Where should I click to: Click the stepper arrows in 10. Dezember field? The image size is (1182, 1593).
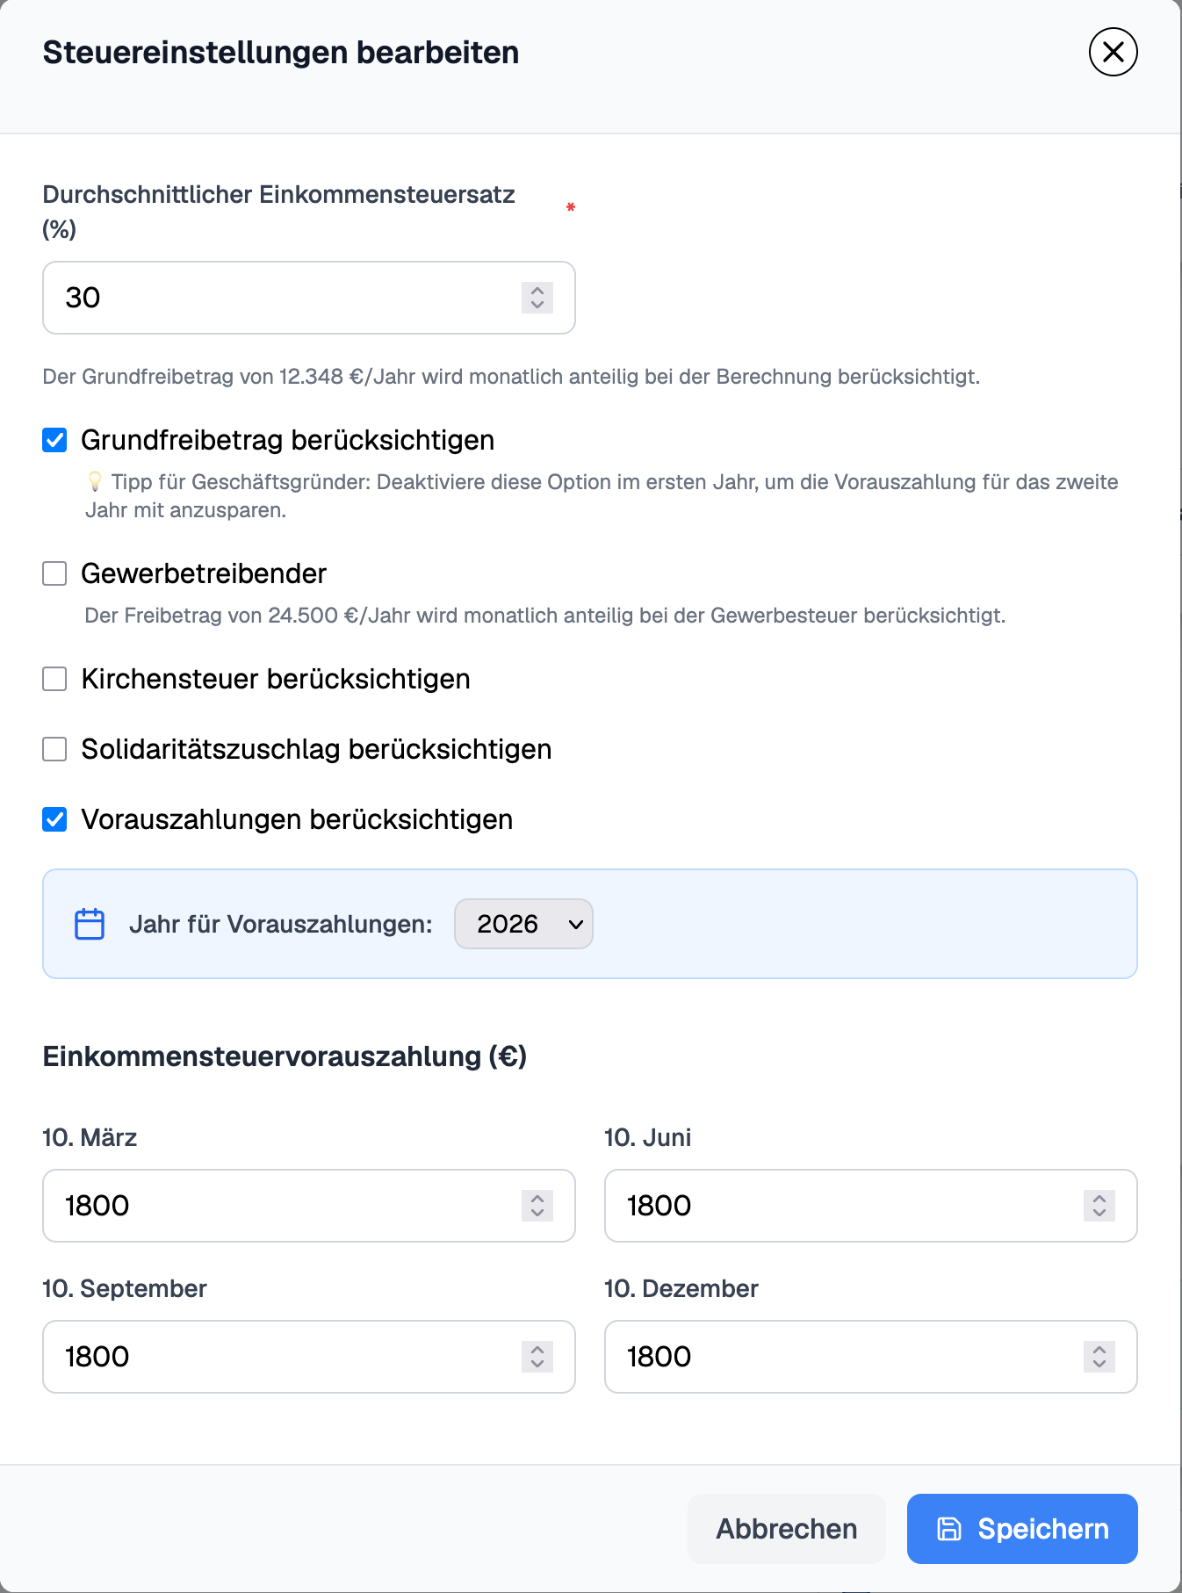click(x=1099, y=1357)
